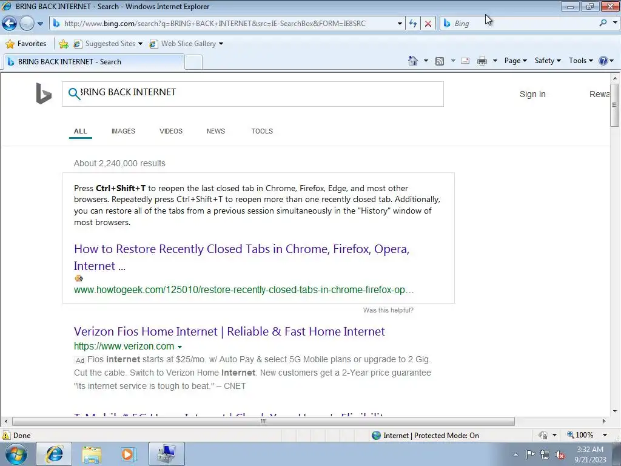Viewport: 621px width, 466px height.
Task: Open How to Restore Recently Closed Tabs link
Action: pos(241,257)
